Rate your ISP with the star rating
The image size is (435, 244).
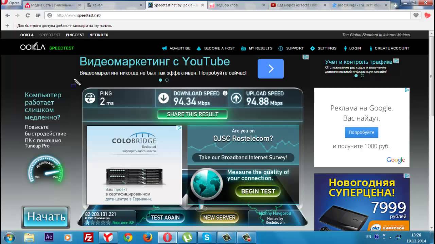(98, 223)
